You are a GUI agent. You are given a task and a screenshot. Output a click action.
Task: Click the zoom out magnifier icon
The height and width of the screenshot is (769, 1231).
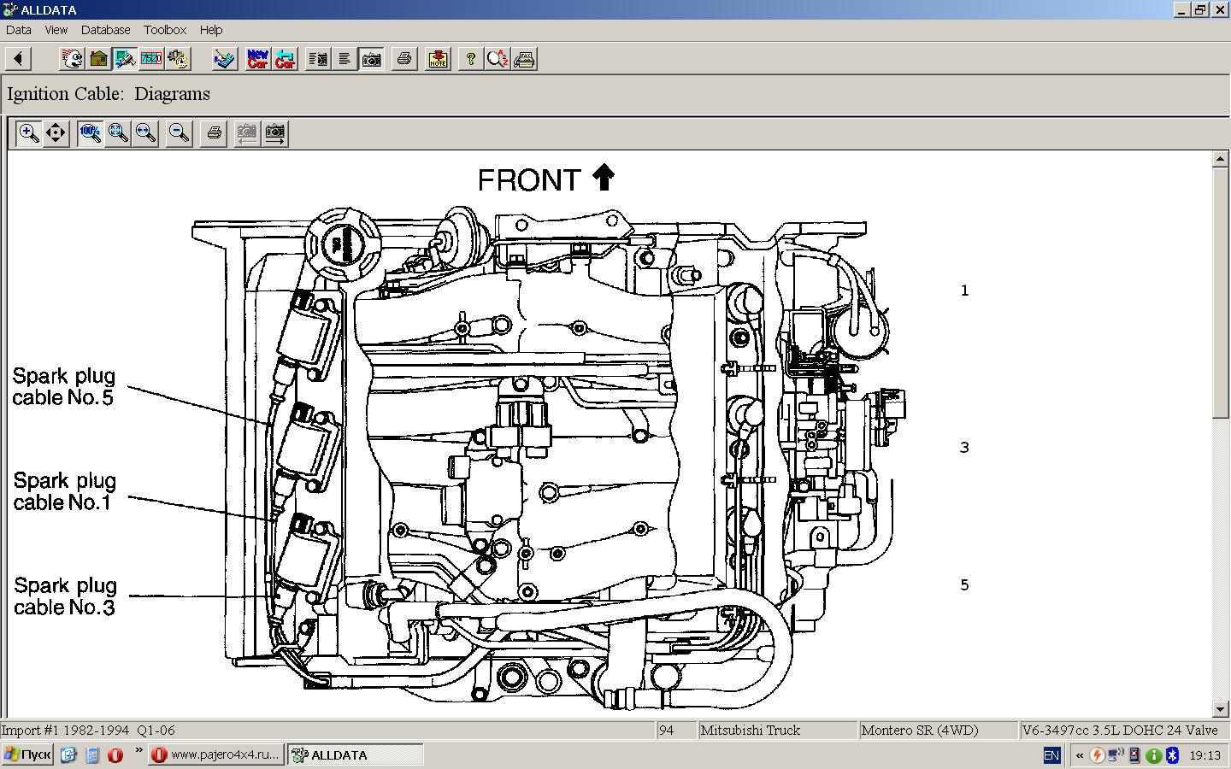click(x=179, y=133)
